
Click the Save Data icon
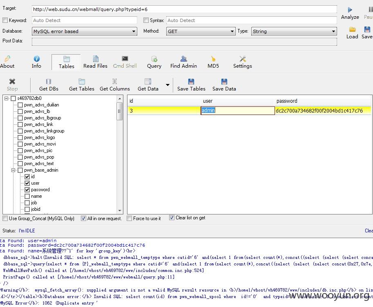click(x=224, y=82)
